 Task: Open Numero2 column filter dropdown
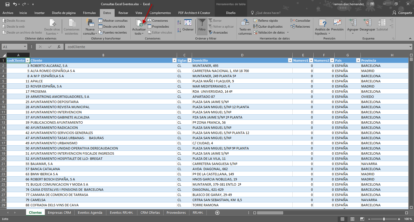click(332, 60)
